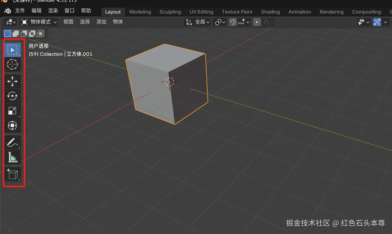Open snapping options dropdown
This screenshot has height=234, width=392.
(x=244, y=22)
